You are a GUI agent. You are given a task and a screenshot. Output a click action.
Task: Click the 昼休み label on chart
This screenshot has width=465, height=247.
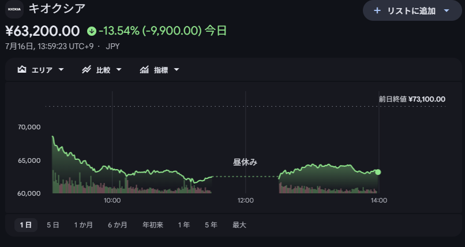tap(245, 162)
